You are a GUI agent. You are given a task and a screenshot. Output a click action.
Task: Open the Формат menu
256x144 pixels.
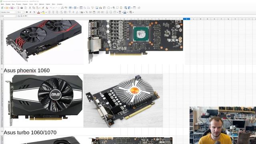point(25,4)
